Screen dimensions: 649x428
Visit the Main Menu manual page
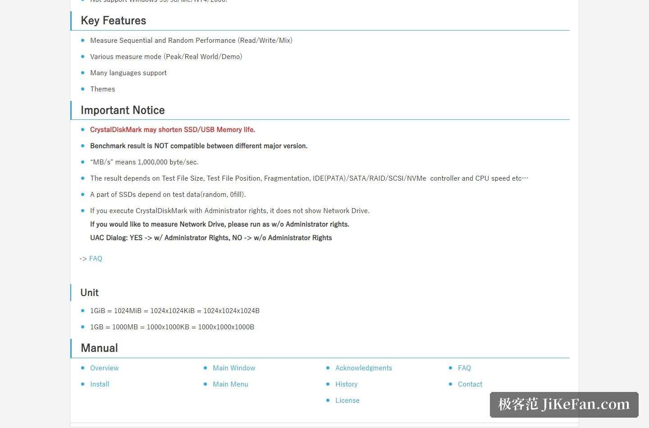230,384
